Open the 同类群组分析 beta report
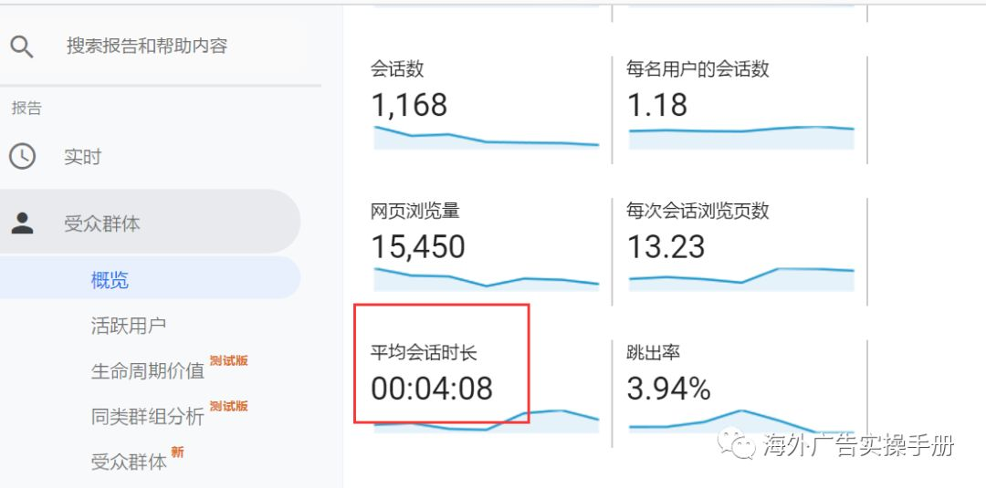The image size is (986, 488). coord(147,417)
